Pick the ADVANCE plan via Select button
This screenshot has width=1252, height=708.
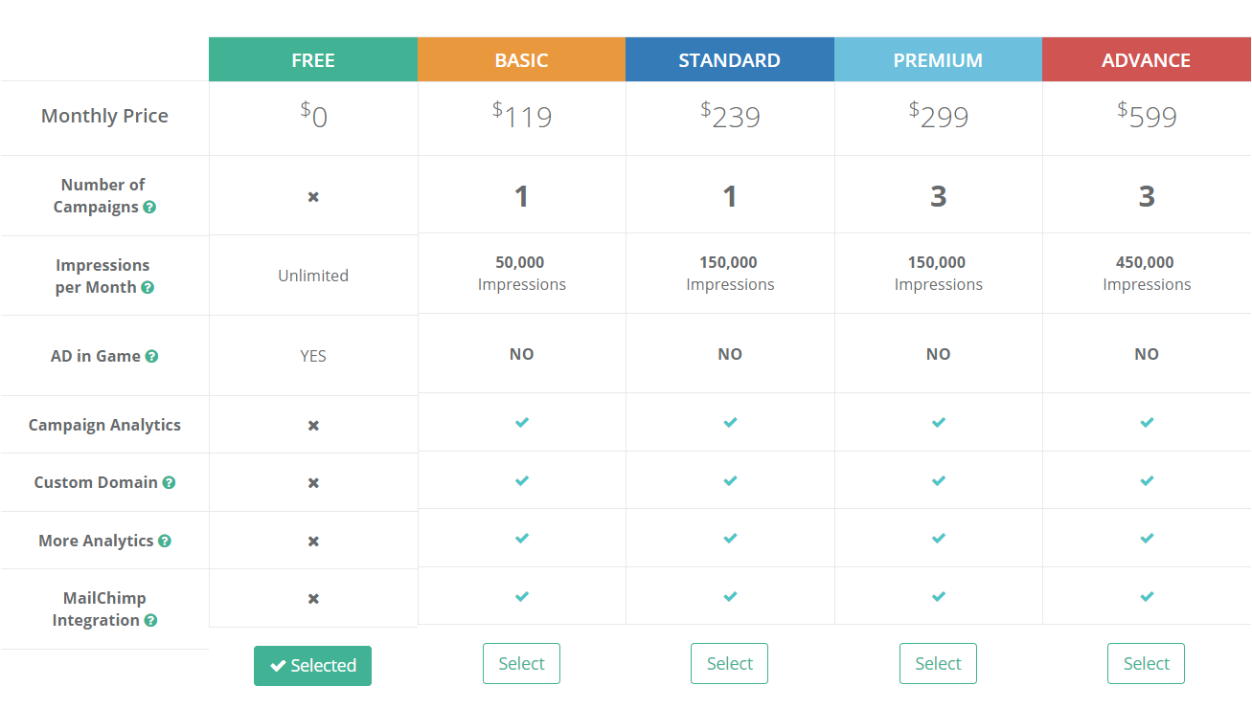point(1146,664)
